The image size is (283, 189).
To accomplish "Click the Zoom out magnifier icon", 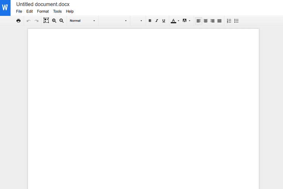I will (62, 21).
